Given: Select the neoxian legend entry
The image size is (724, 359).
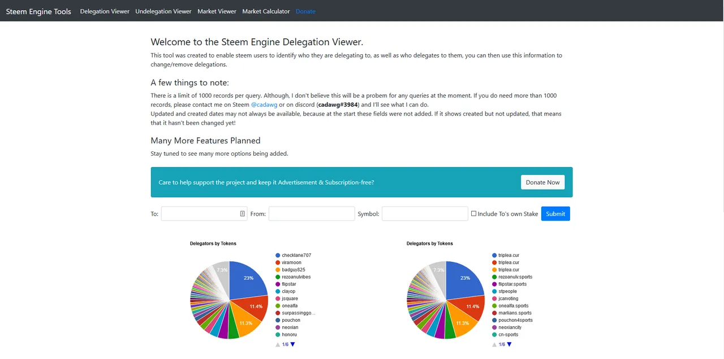Looking at the screenshot, I should [286, 327].
